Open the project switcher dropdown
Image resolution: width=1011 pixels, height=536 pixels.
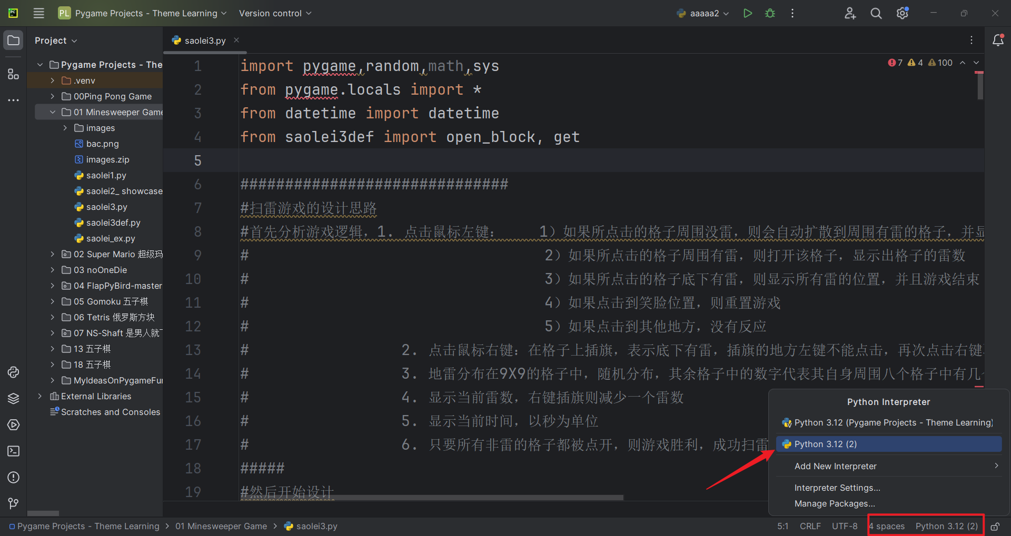click(x=143, y=13)
